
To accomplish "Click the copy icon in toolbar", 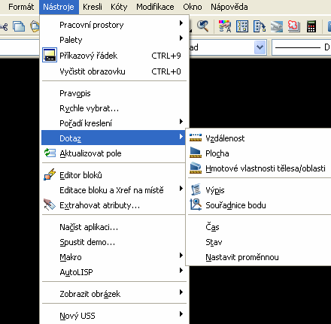I will coord(19,26).
